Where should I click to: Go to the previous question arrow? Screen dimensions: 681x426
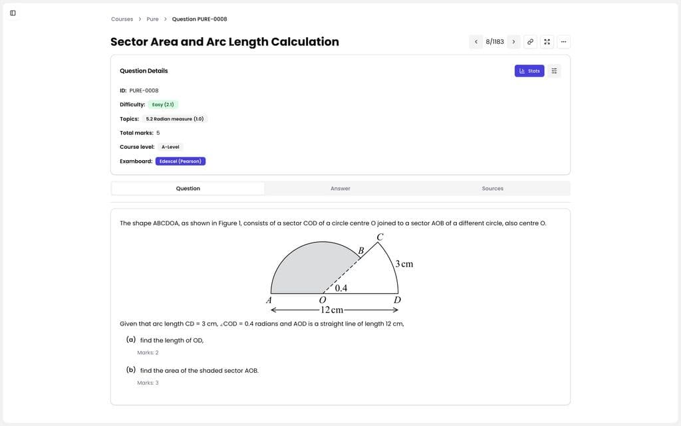pyautogui.click(x=476, y=42)
